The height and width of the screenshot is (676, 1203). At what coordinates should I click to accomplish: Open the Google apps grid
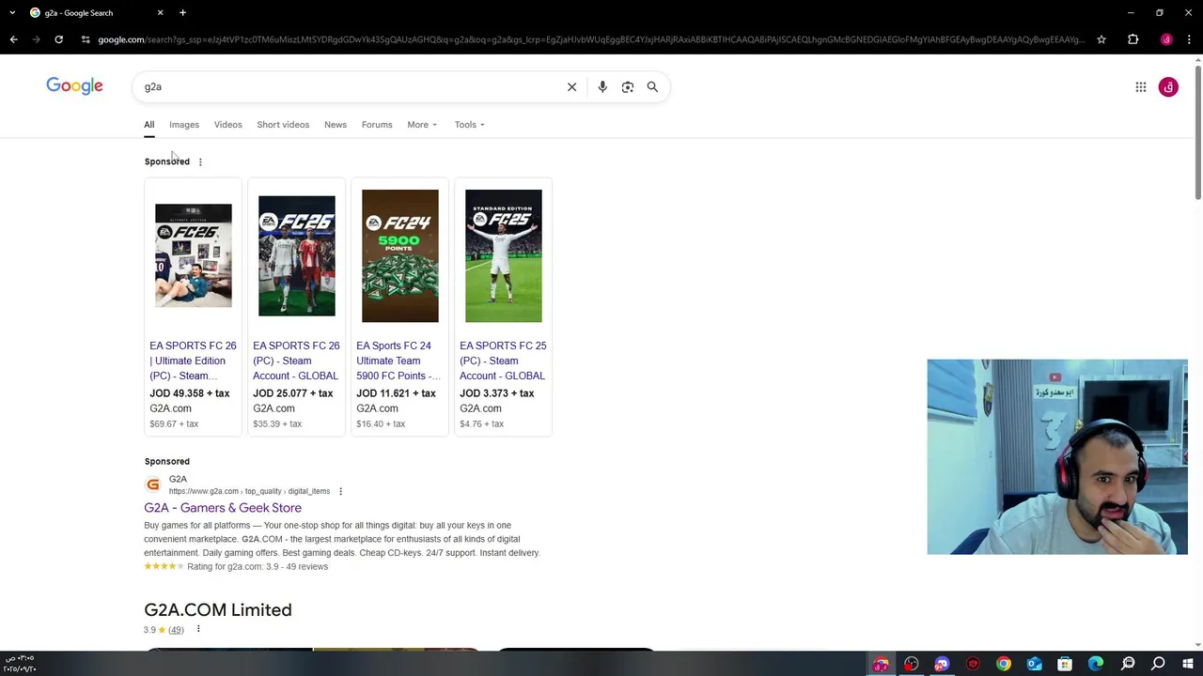click(x=1141, y=87)
